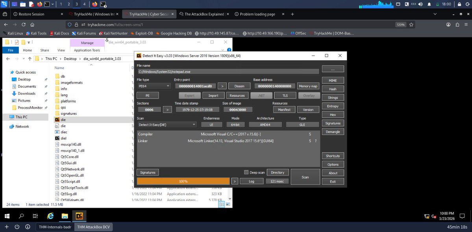Viewport: 472px width, 232px height.
Task: Open the Windows Start menu in VM
Action: [x=7, y=216]
